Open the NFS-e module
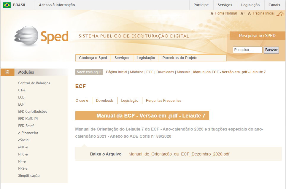The width and height of the screenshot is (286, 189). 23,169
